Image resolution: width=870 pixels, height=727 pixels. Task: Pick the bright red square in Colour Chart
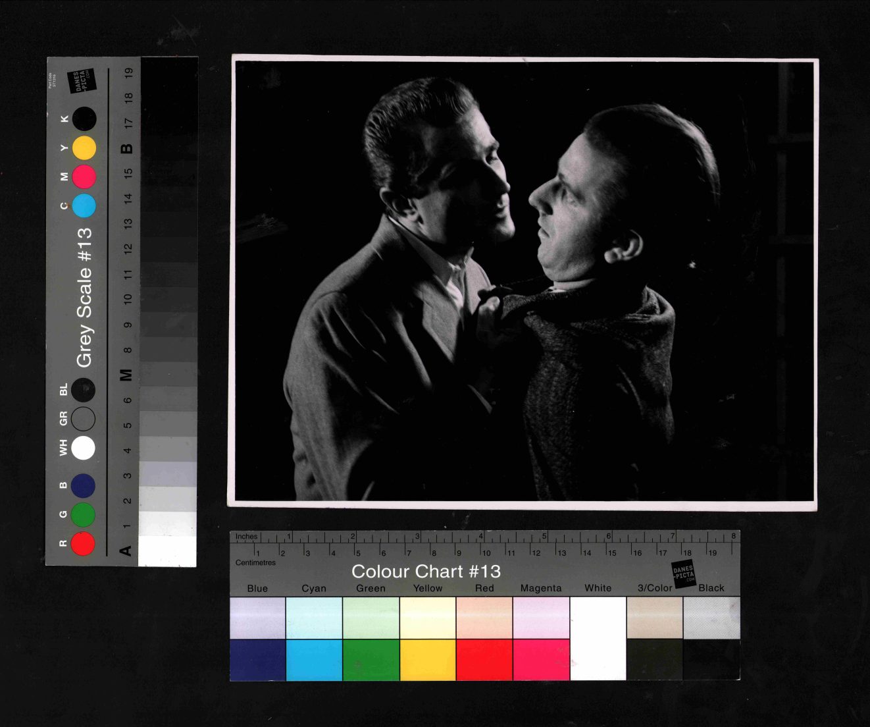coord(484,660)
